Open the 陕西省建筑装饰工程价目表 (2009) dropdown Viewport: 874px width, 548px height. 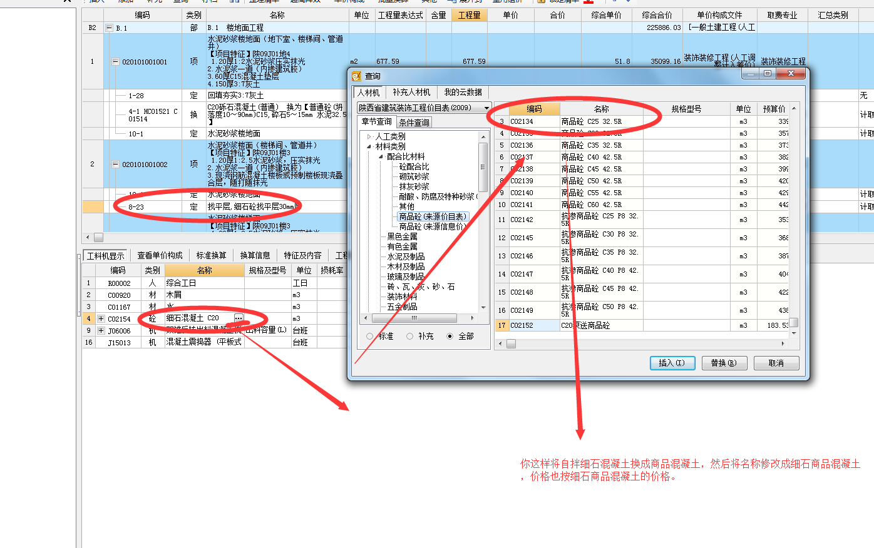(486, 108)
